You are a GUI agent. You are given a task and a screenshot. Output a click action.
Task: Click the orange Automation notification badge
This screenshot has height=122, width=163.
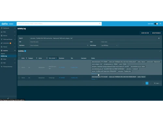10,43
